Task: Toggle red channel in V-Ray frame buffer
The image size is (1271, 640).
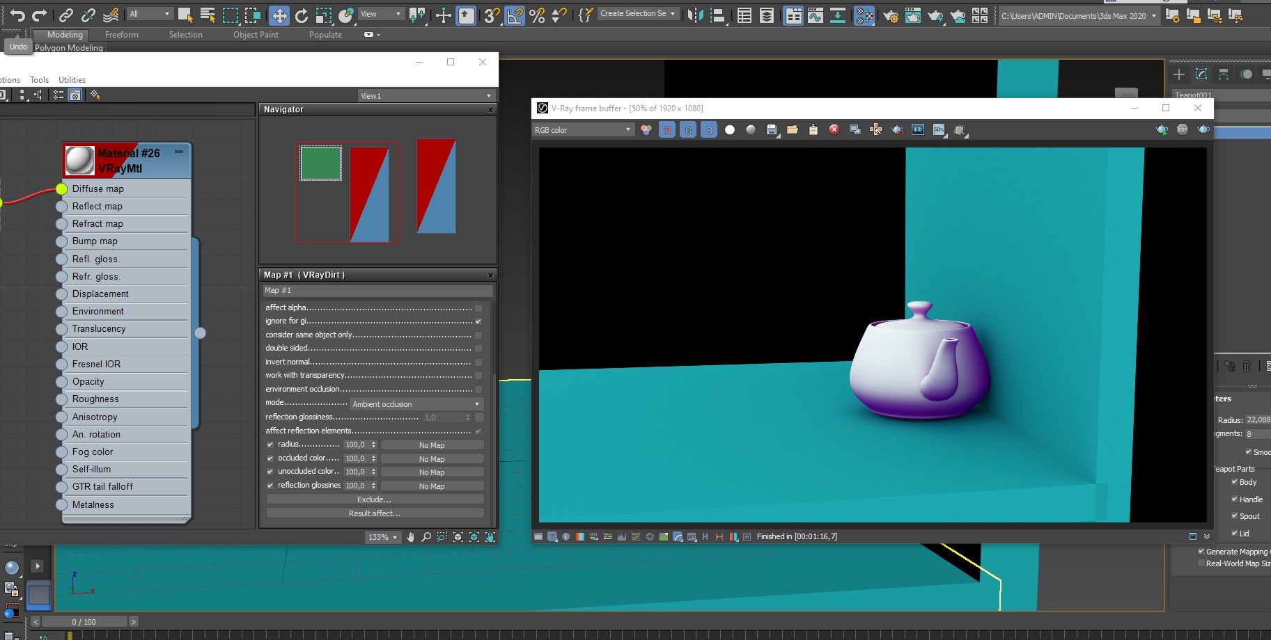Action: click(667, 130)
